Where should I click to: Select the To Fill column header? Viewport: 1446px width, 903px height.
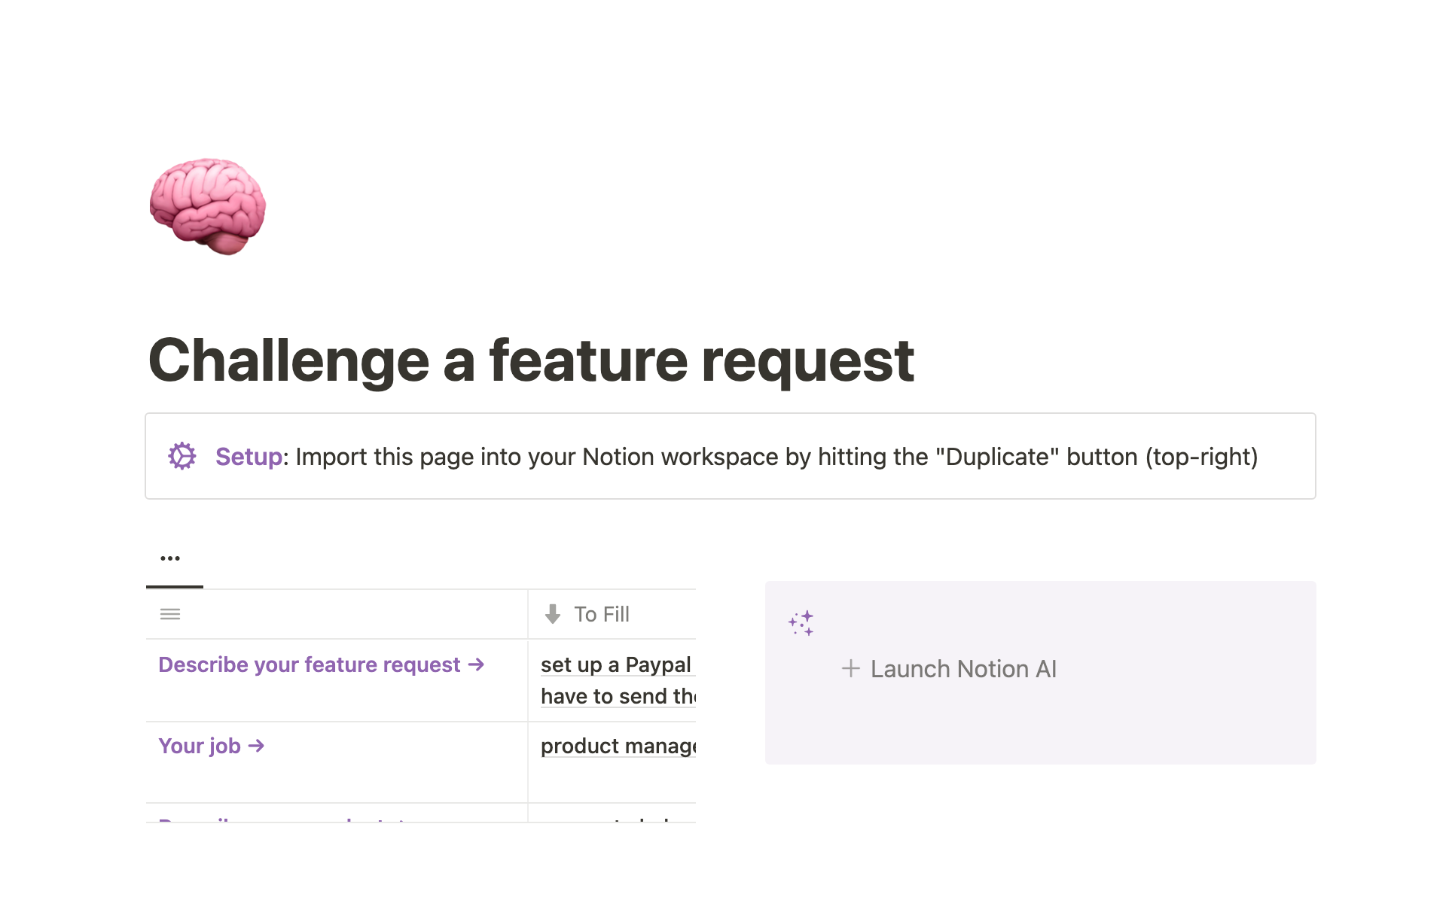(601, 614)
